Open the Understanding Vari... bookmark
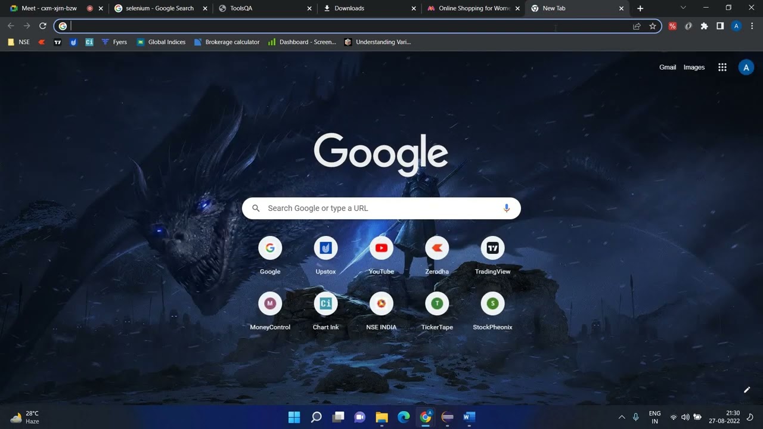Screen dimensions: 763x429 tap(377, 42)
